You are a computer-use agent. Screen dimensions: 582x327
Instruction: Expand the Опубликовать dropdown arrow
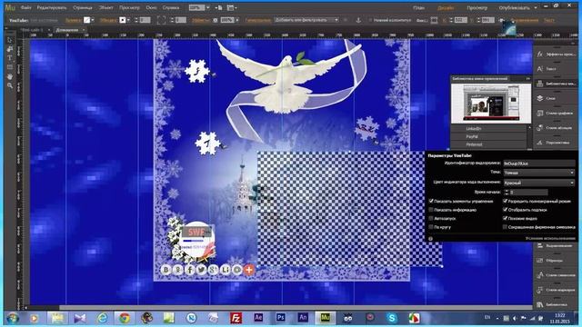(536, 8)
